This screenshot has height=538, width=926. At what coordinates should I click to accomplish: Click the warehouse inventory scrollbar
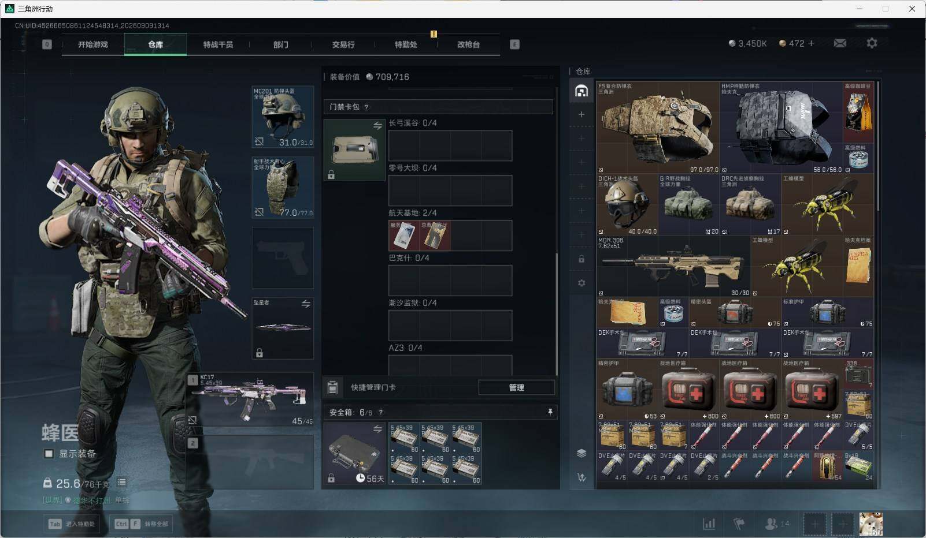[877, 145]
